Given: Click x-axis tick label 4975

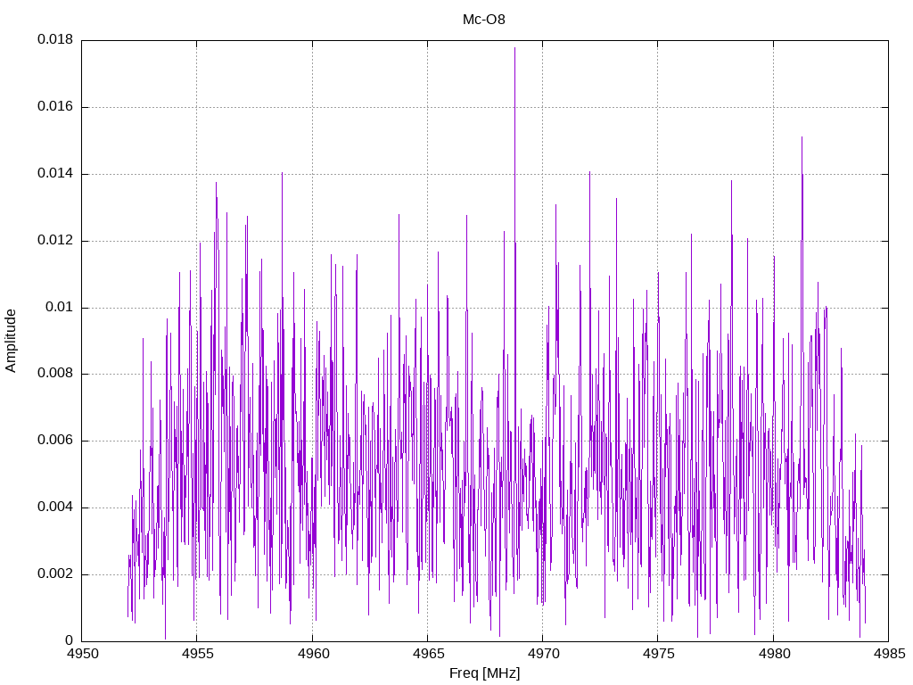Looking at the screenshot, I should pos(659,654).
